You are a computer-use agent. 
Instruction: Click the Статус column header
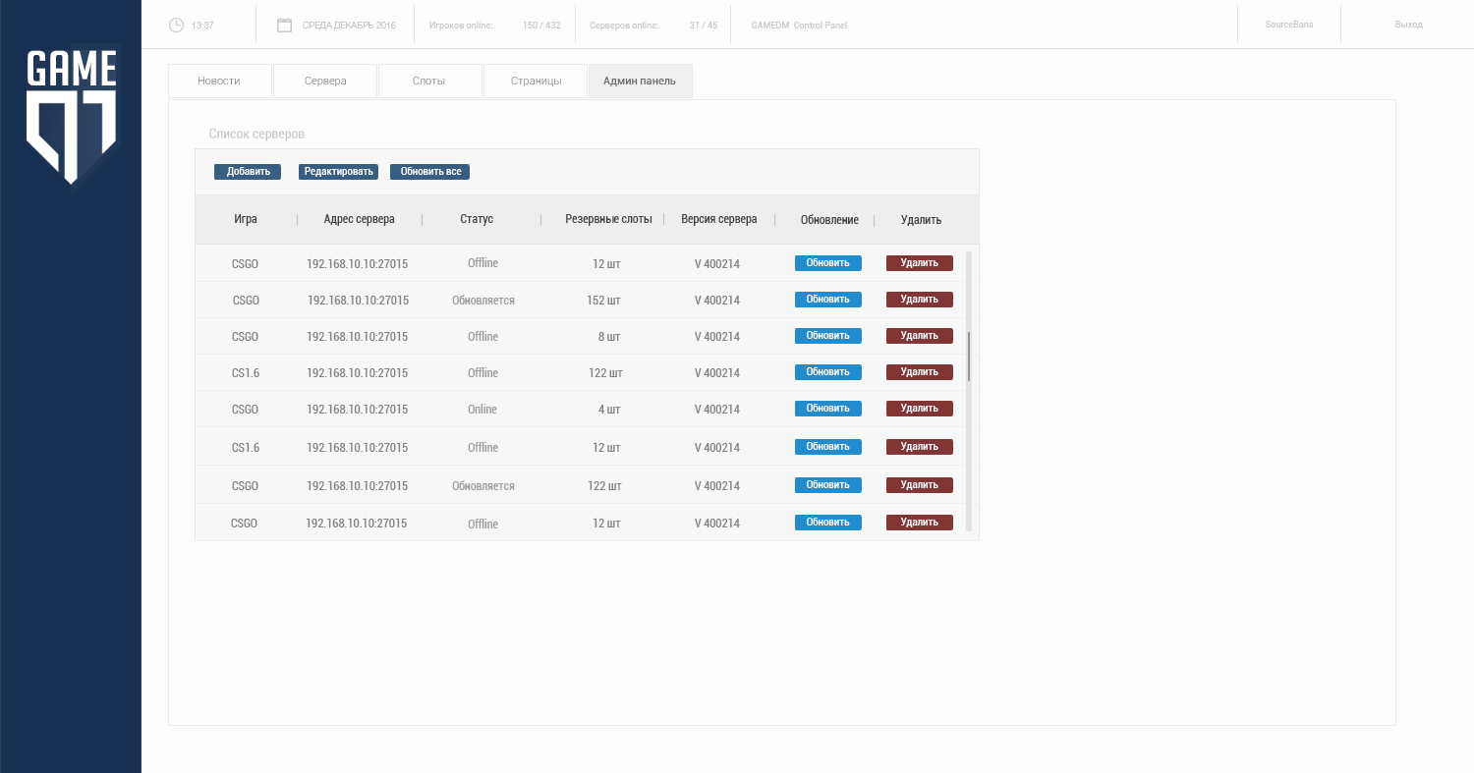click(477, 220)
